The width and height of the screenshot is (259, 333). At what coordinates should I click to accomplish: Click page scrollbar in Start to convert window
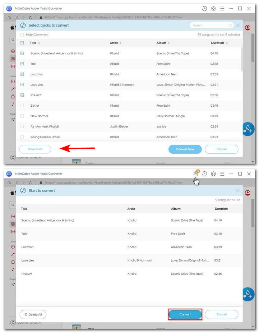tap(253, 213)
